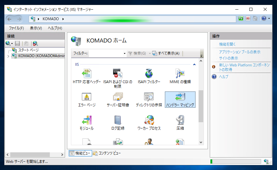Click scroll left arrow in 接続 pane

[7, 154]
